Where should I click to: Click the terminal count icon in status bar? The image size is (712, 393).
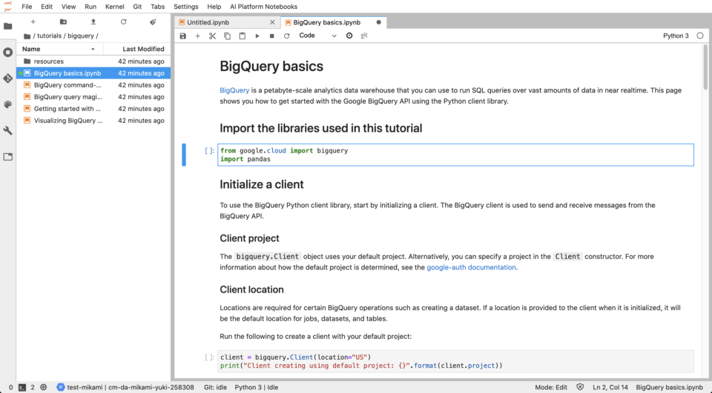point(22,388)
